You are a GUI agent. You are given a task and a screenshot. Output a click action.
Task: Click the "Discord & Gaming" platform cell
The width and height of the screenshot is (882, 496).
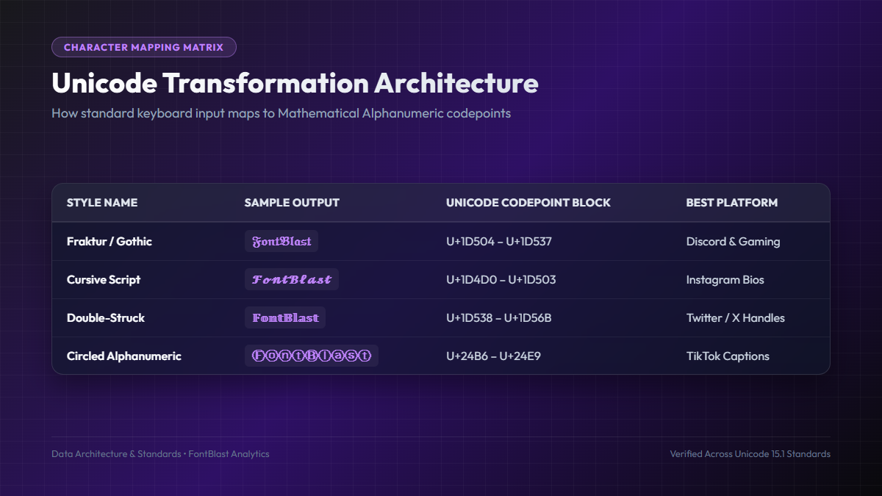733,241
